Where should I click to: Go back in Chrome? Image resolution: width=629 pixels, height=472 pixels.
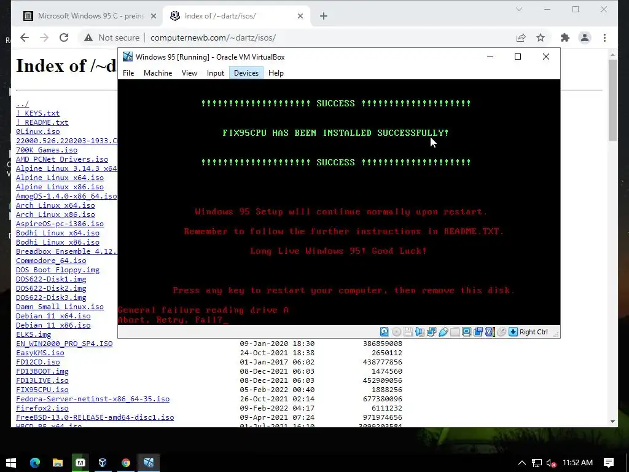(x=25, y=37)
